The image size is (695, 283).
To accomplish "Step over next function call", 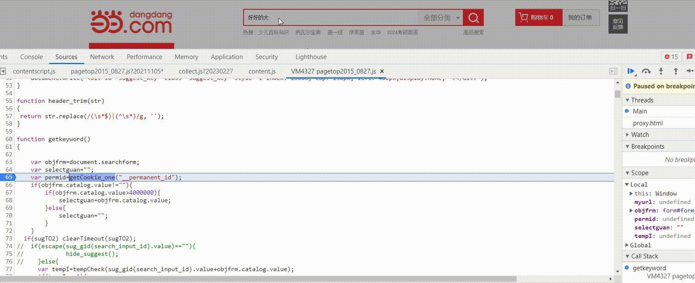I will coord(646,71).
